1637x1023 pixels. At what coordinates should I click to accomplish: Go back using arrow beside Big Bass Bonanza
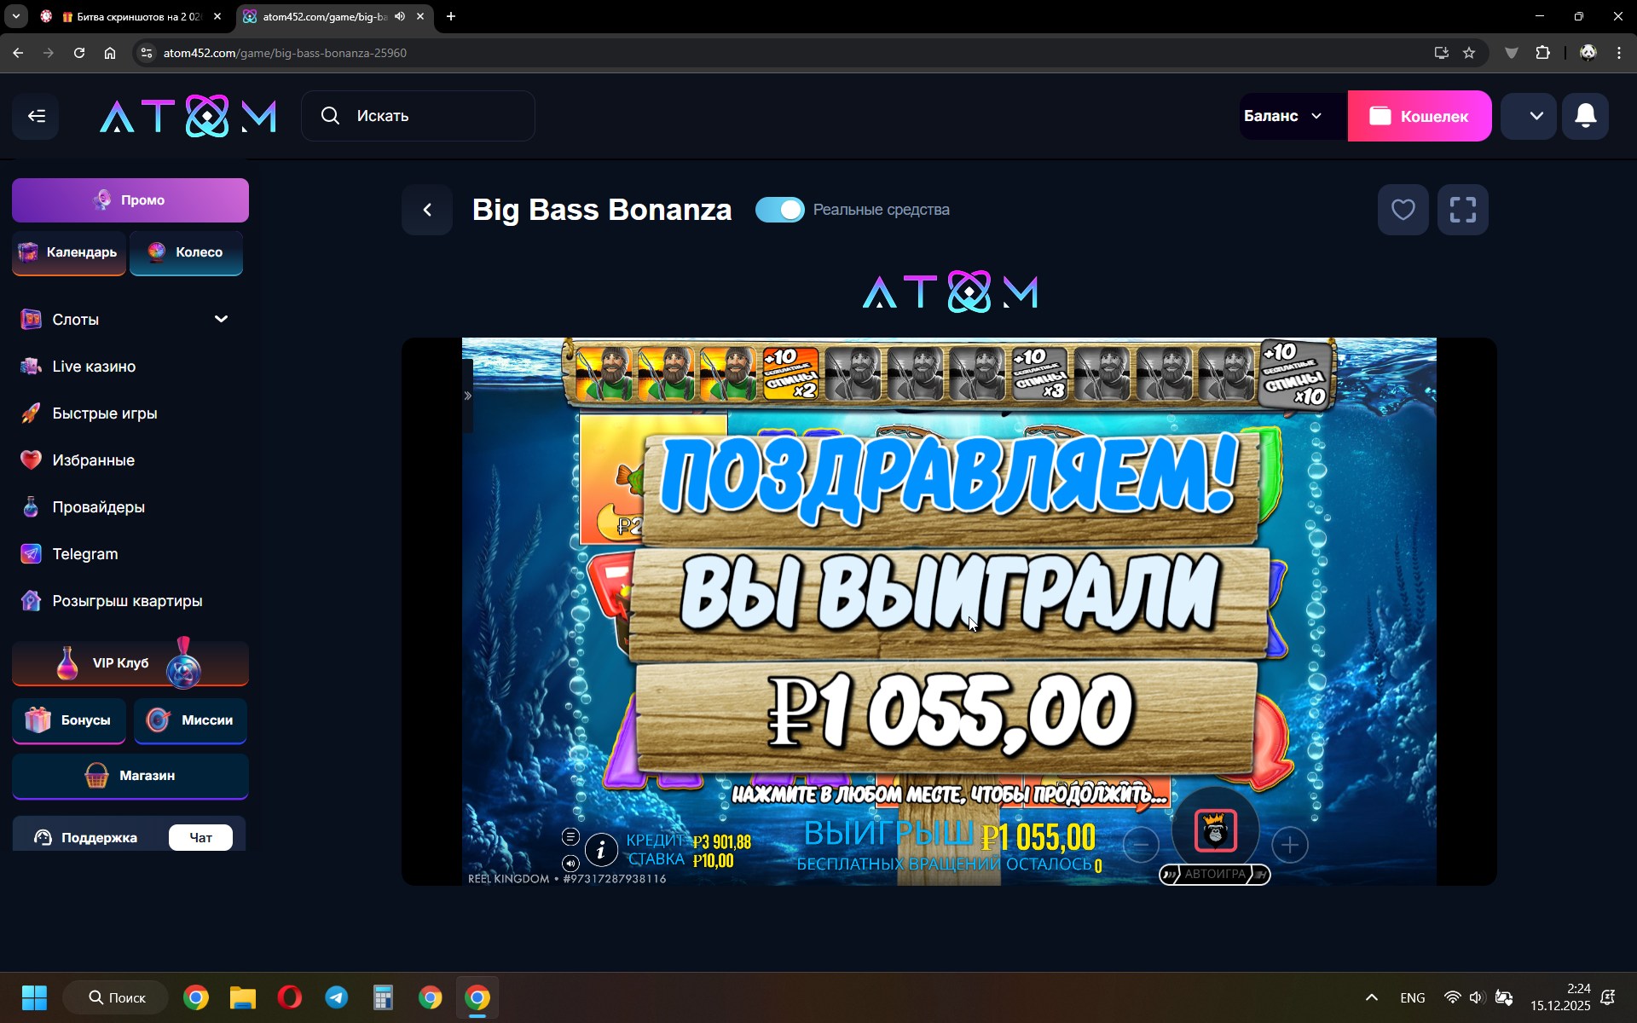(427, 210)
